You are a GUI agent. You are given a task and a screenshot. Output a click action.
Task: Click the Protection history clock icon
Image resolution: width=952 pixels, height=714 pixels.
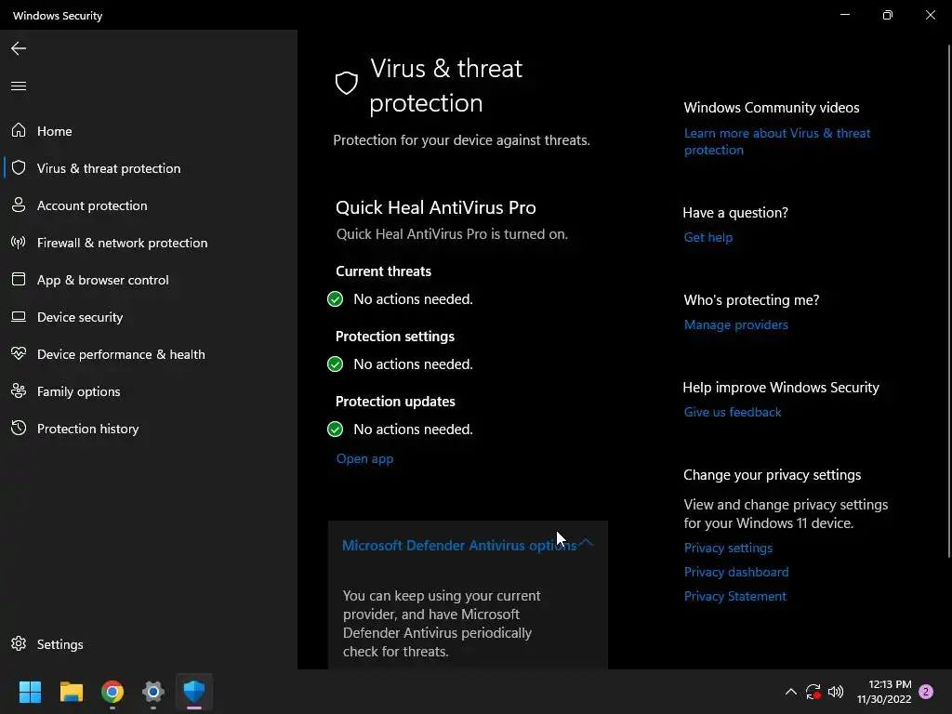[x=19, y=429]
